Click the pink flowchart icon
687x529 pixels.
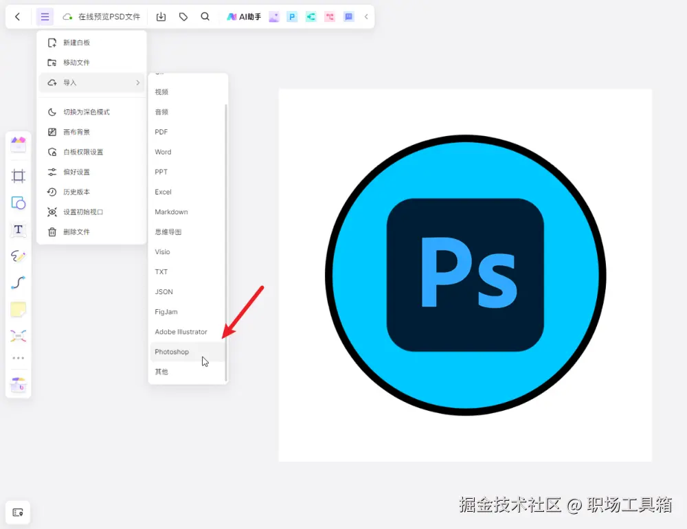(330, 16)
